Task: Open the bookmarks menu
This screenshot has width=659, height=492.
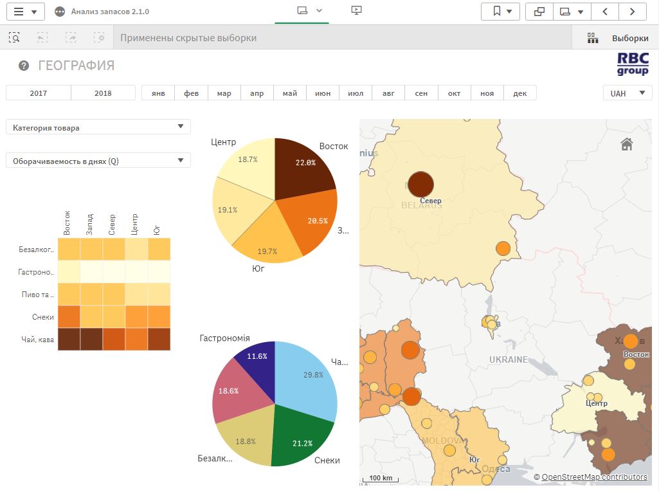Action: (502, 12)
